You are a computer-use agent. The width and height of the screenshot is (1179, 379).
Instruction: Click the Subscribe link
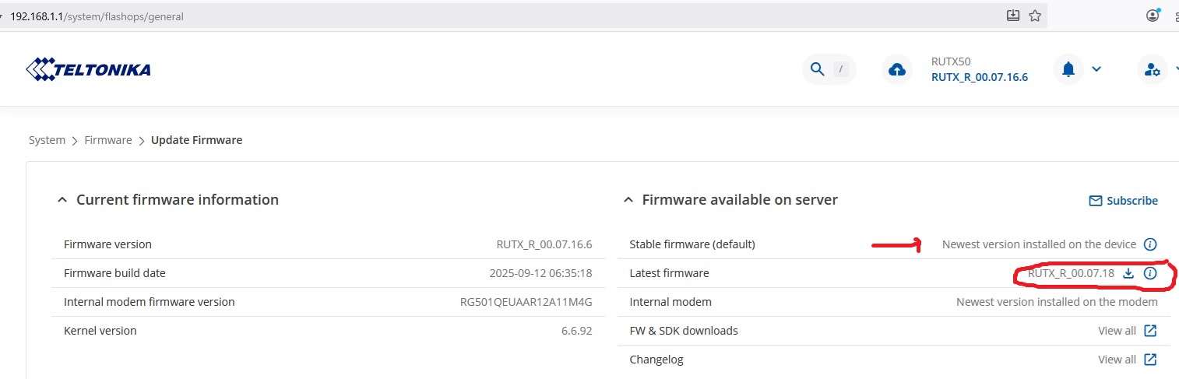(x=1123, y=201)
